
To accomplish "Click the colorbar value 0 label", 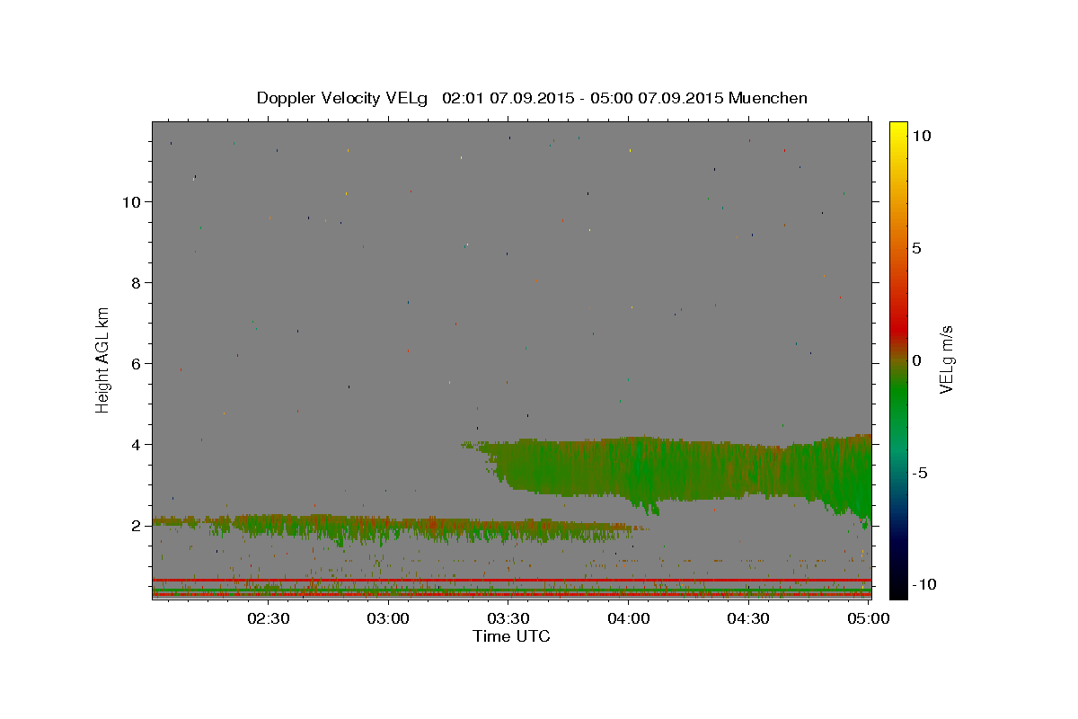I will tap(916, 360).
